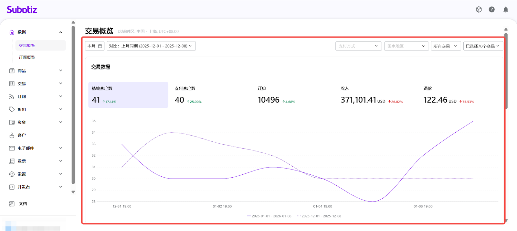517x231 pixels.
Task: Click the notification bell icon
Action: (506, 10)
